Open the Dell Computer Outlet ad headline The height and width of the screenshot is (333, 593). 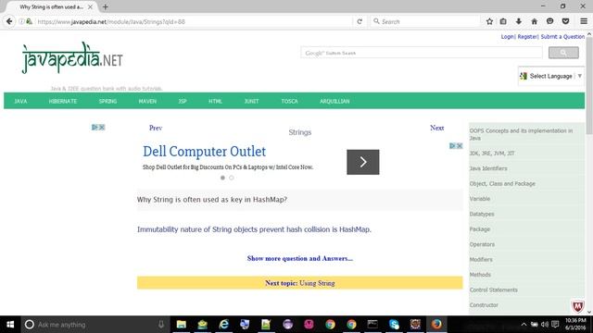[x=204, y=152]
